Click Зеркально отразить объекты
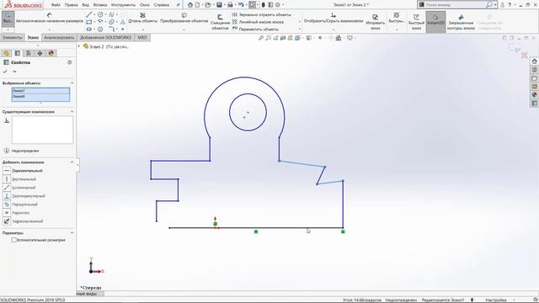The image size is (539, 303). point(262,15)
